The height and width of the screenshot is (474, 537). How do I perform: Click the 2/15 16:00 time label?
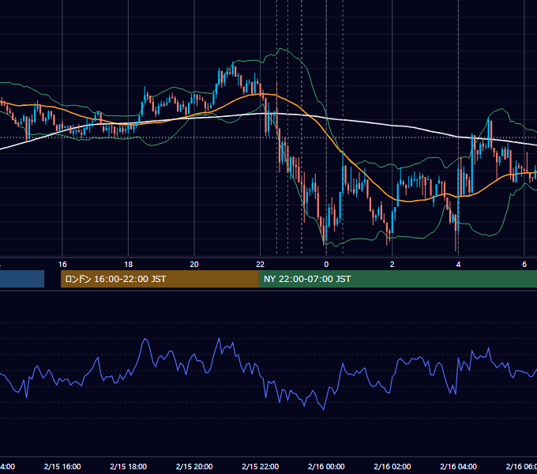pyautogui.click(x=62, y=466)
